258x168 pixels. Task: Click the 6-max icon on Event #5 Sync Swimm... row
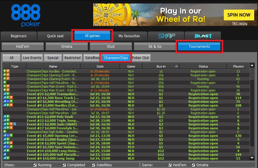click(x=8, y=147)
